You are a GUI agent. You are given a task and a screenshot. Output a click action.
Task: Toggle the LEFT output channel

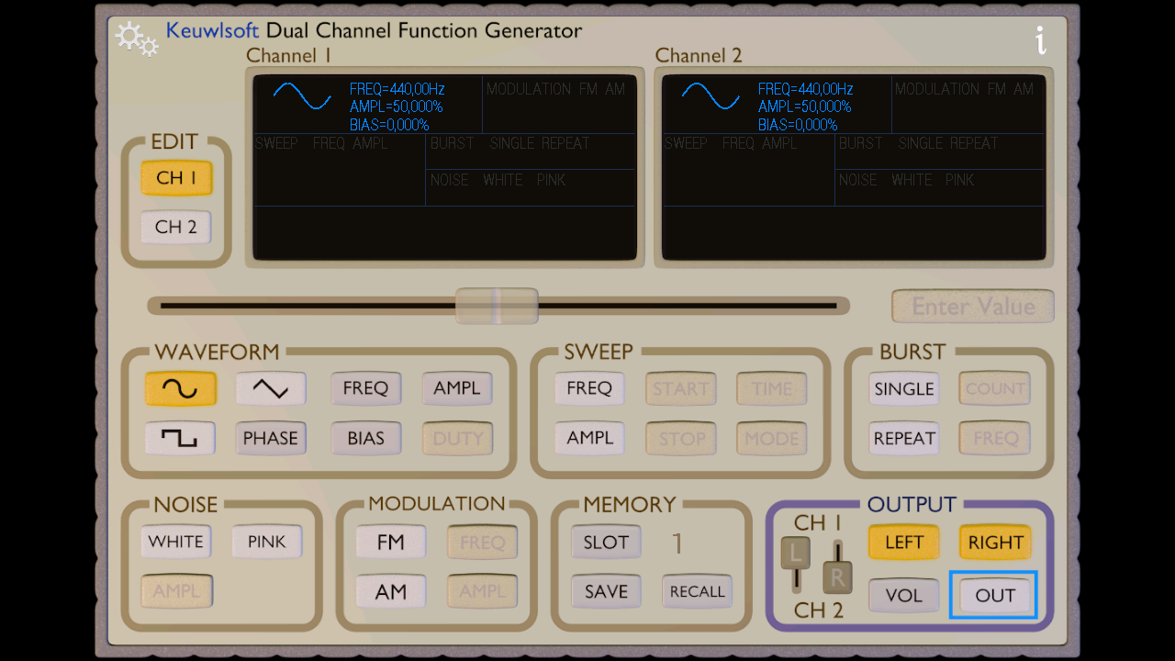[904, 543]
